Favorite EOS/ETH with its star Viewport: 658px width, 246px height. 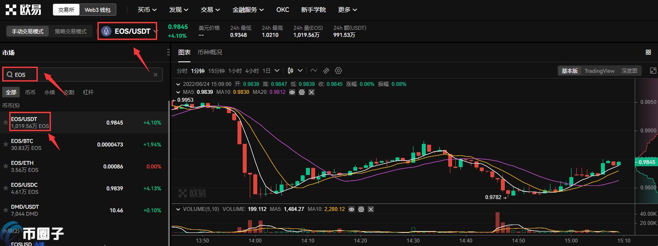(x=6, y=166)
